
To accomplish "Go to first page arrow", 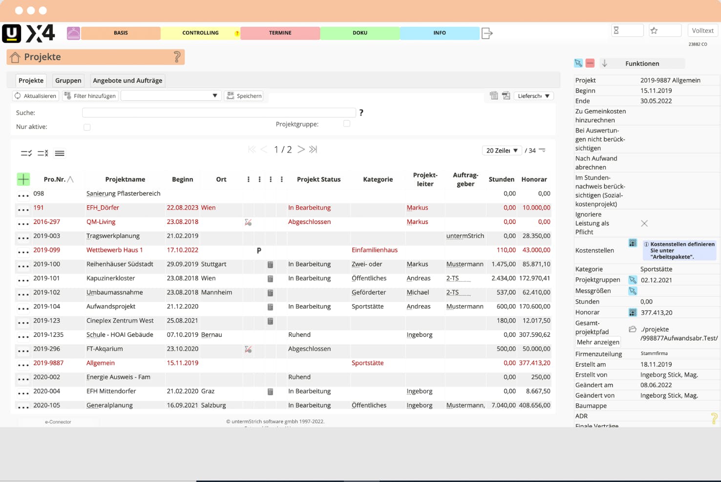I will pyautogui.click(x=252, y=150).
